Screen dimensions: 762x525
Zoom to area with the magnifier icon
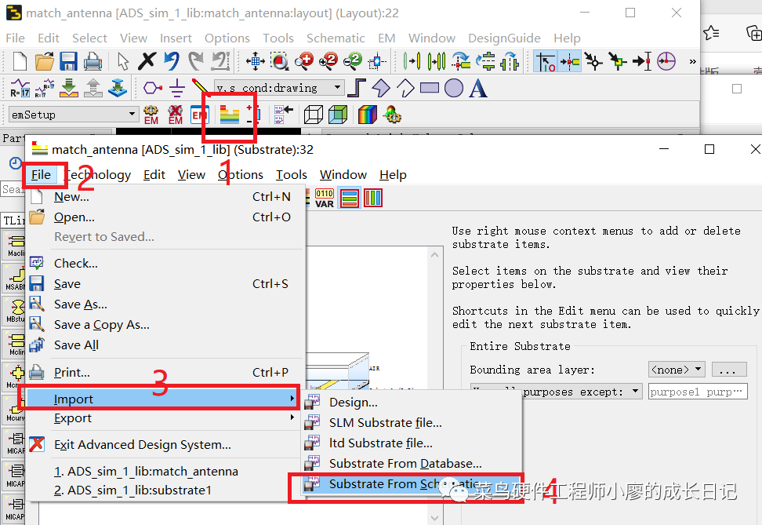[279, 61]
